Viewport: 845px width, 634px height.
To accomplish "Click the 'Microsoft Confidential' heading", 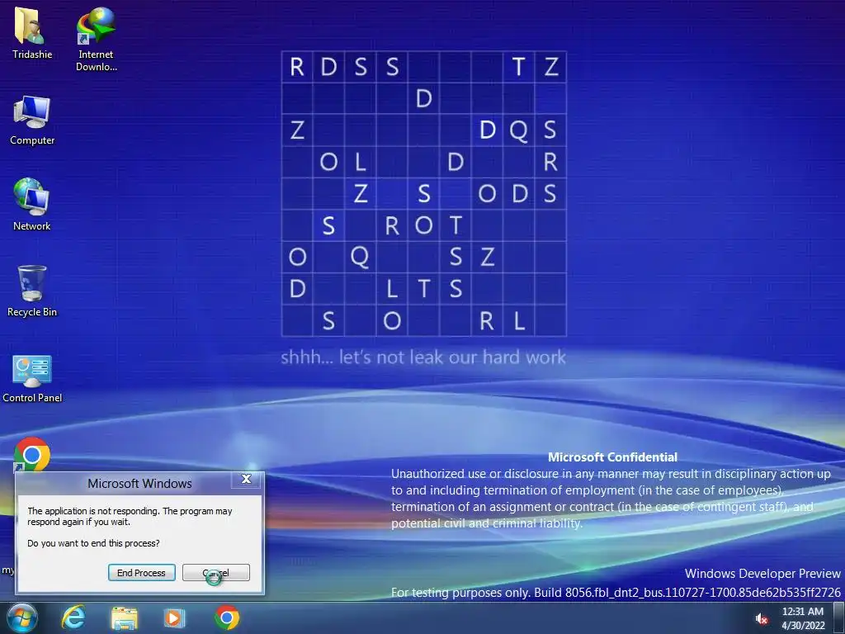I will pos(613,457).
